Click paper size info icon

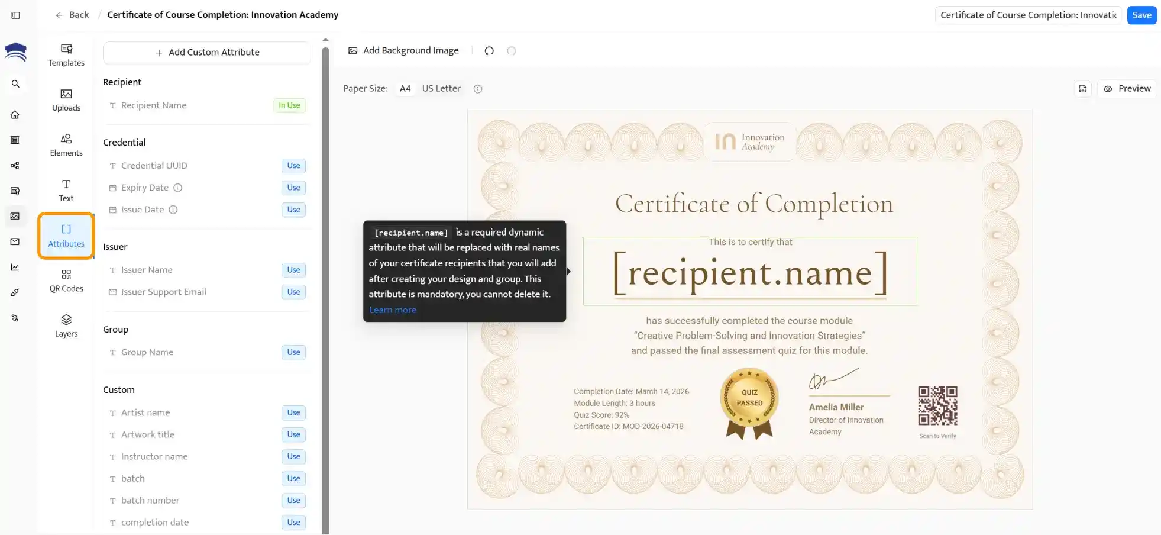click(x=478, y=89)
